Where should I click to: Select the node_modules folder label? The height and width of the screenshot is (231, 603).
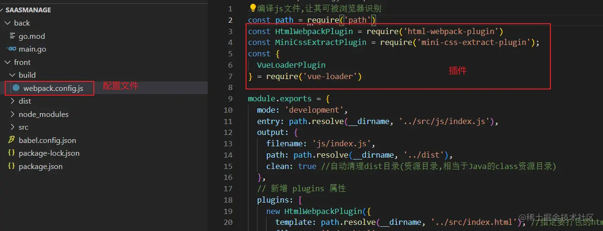(44, 115)
